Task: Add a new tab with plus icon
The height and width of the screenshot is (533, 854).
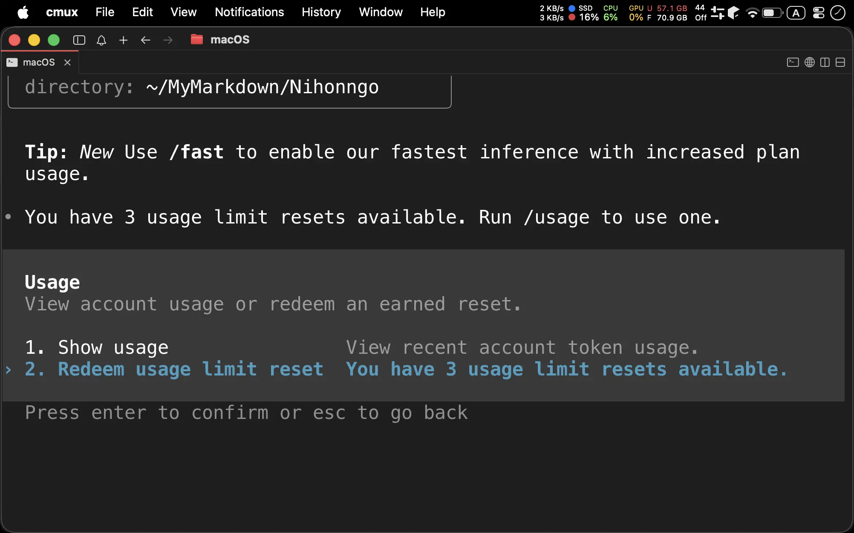Action: [124, 40]
